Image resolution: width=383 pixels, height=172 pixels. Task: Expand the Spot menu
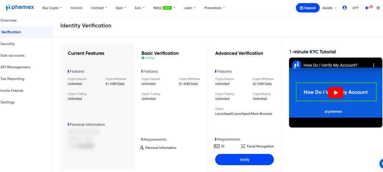coord(121,8)
